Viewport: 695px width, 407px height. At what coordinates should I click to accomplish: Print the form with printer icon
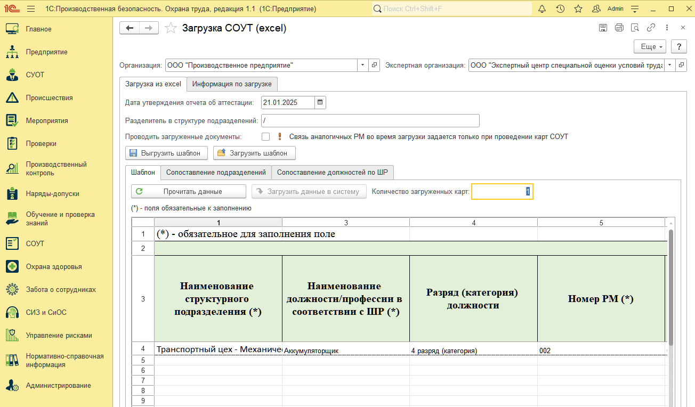pyautogui.click(x=619, y=28)
